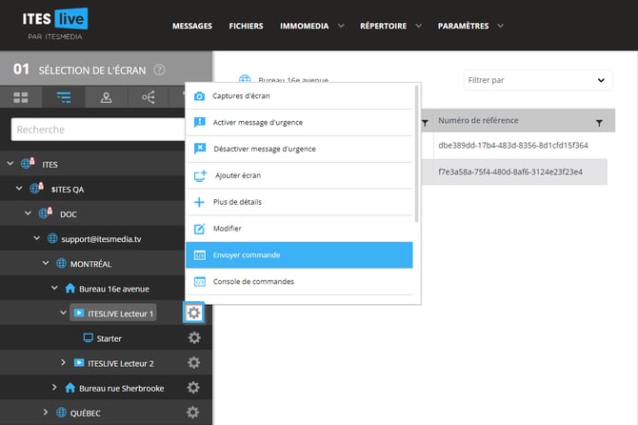Click the gear icon next to QUÉBEC
638x425 pixels.
point(194,413)
